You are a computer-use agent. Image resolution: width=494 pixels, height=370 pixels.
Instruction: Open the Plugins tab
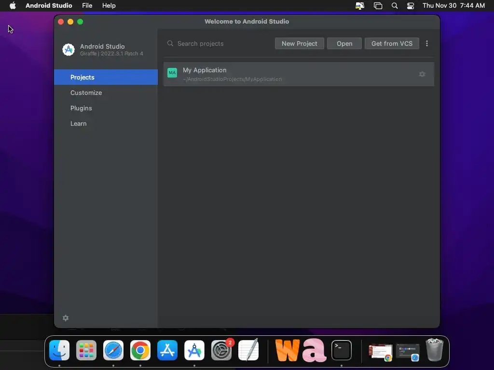pyautogui.click(x=106, y=108)
